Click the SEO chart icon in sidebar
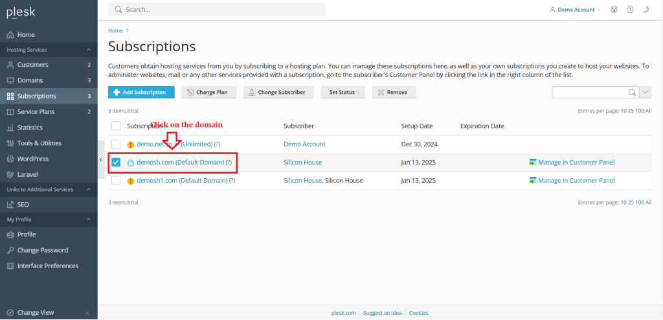 pyautogui.click(x=10, y=205)
